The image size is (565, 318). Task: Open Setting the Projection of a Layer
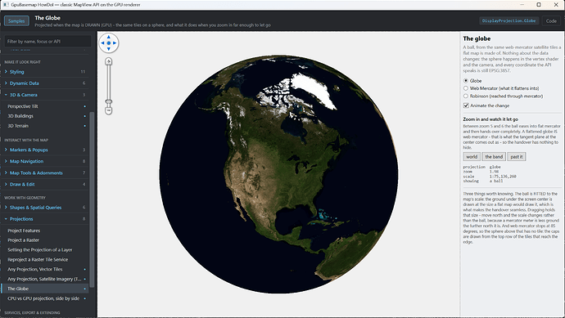[45, 249]
